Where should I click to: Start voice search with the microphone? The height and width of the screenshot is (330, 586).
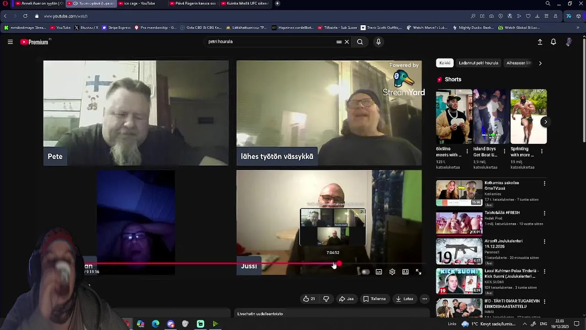378,42
